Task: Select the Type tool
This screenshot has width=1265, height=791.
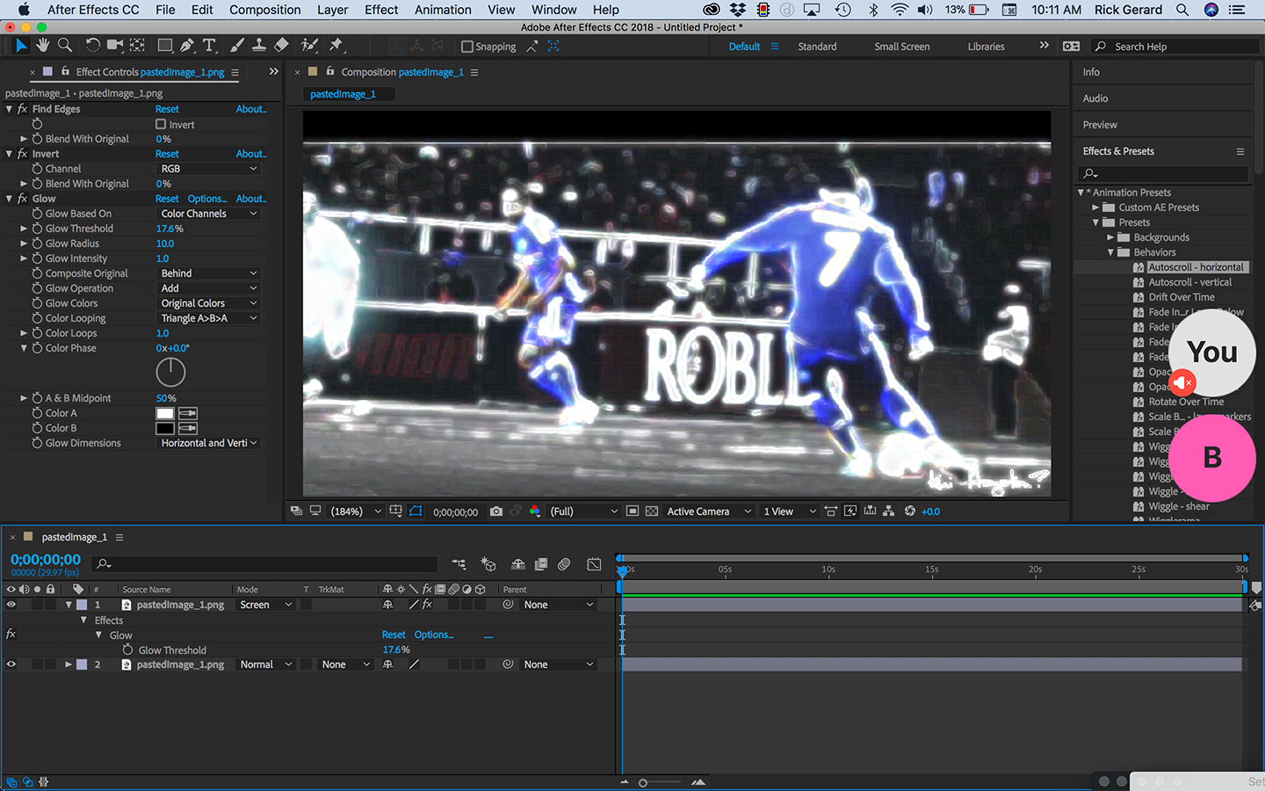Action: tap(209, 46)
